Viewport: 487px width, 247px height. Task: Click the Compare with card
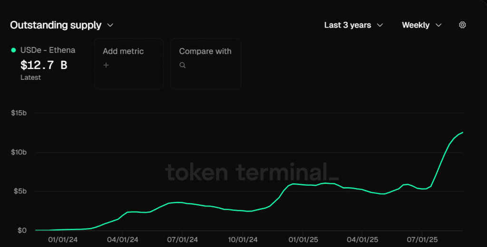205,64
